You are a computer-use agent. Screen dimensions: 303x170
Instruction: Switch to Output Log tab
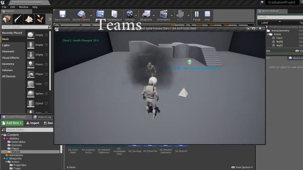[42, 117]
